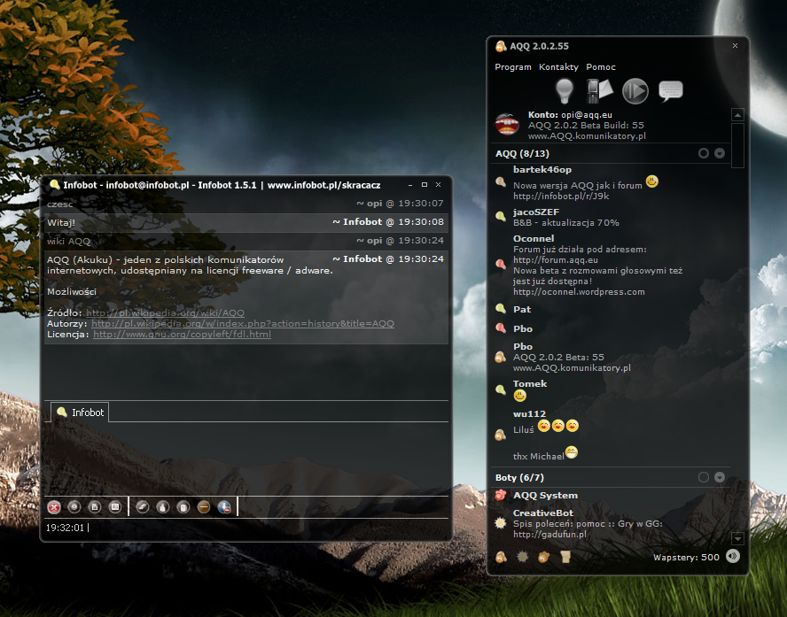This screenshot has width=787, height=617.
Task: Click the red X icon in chat toolbar
Action: (x=54, y=507)
